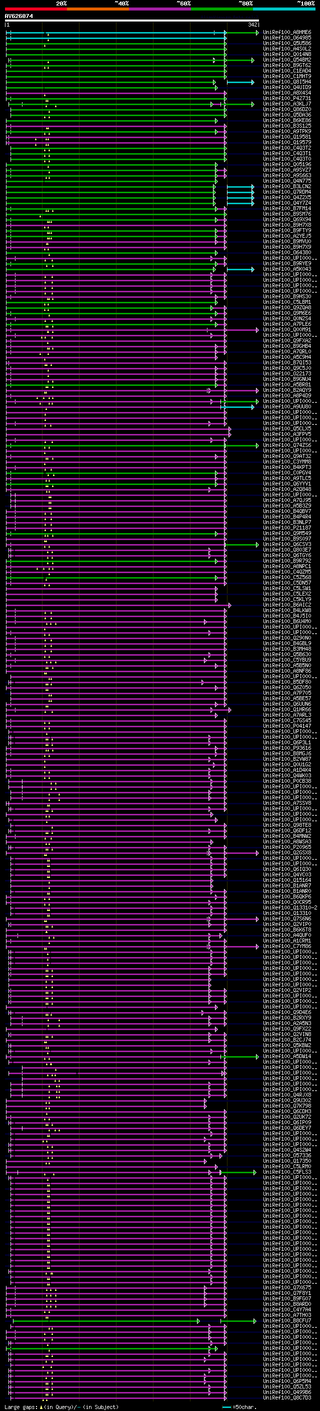Select the UniRef100_A9TPK9 hit label
320x1411 pixels.
point(287,132)
